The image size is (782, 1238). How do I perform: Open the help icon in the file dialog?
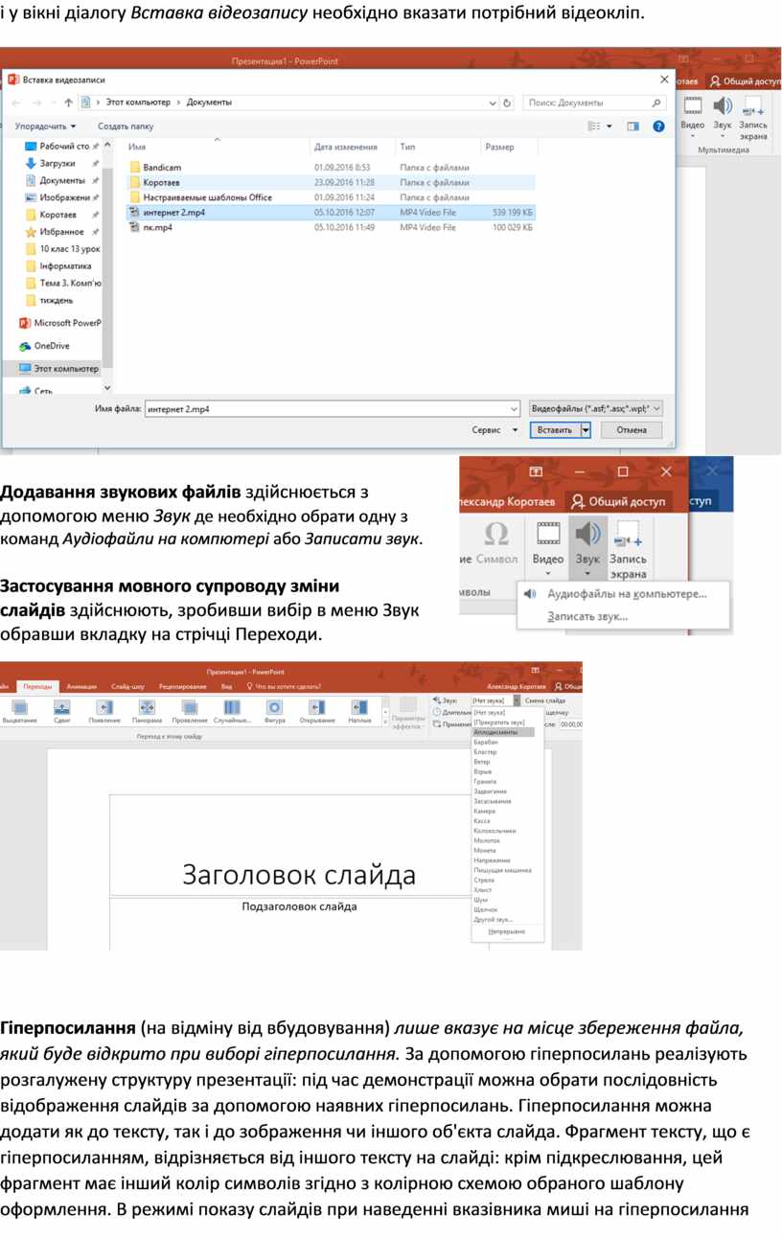(658, 126)
